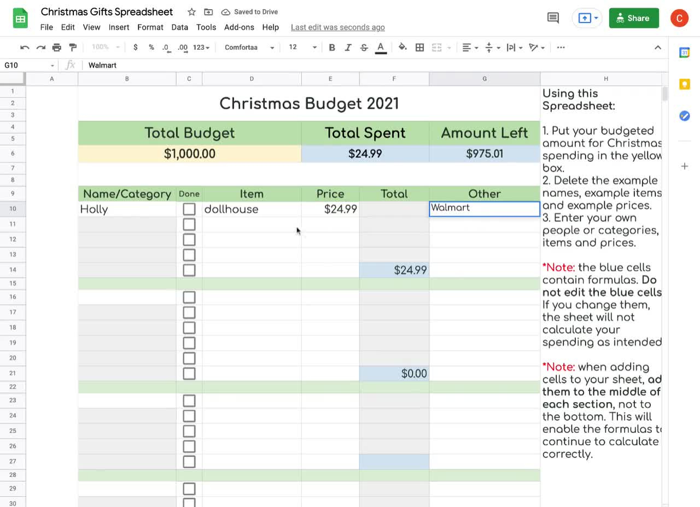
Task: Click the green Share button
Action: 633,17
